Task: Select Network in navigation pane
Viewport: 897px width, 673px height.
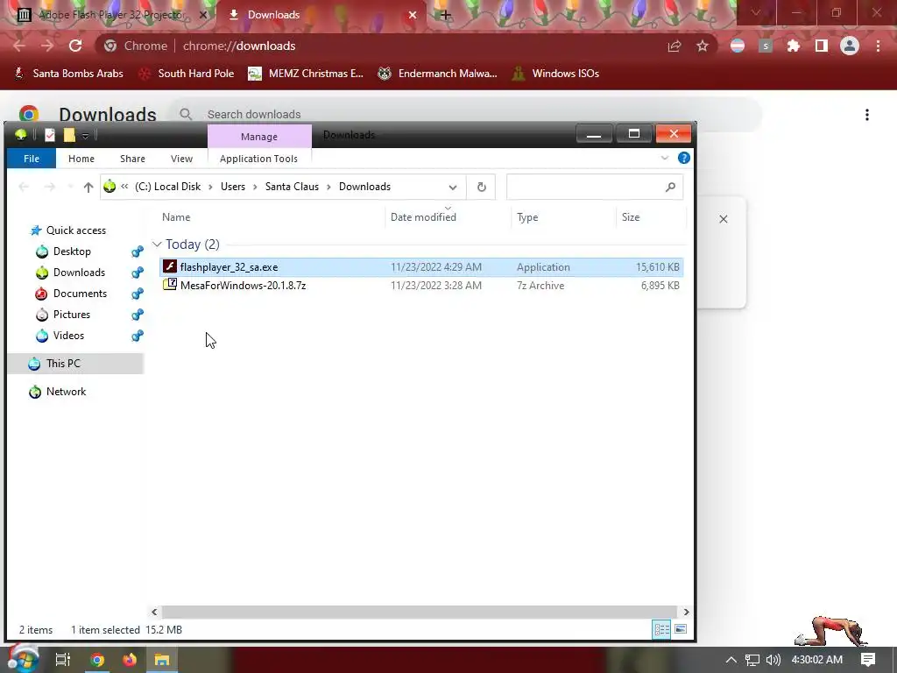Action: coord(66,392)
